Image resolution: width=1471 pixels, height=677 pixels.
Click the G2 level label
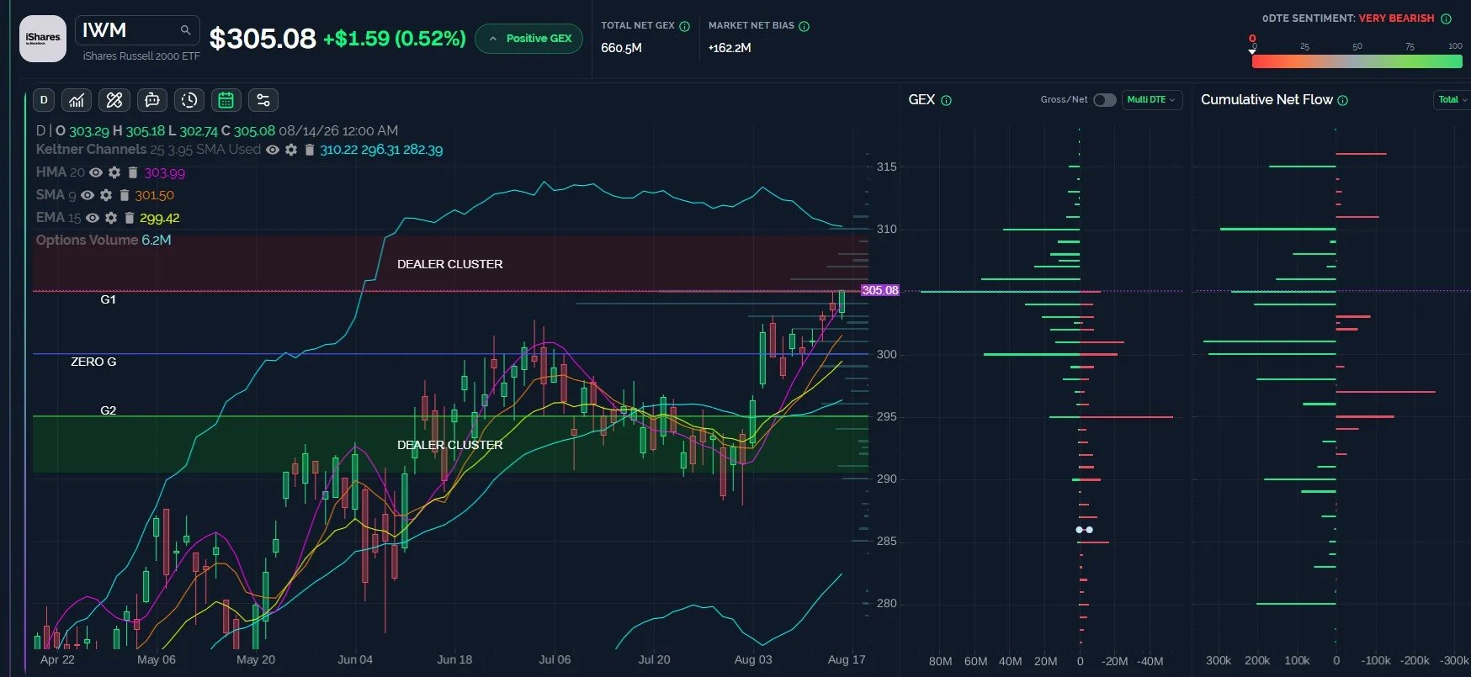108,410
